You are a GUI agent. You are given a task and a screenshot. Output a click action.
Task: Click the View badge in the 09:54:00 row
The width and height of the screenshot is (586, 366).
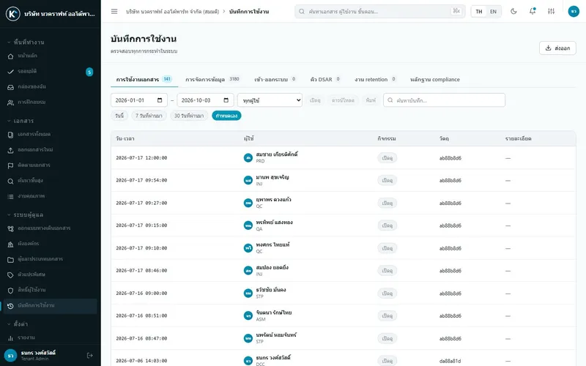[387, 180]
